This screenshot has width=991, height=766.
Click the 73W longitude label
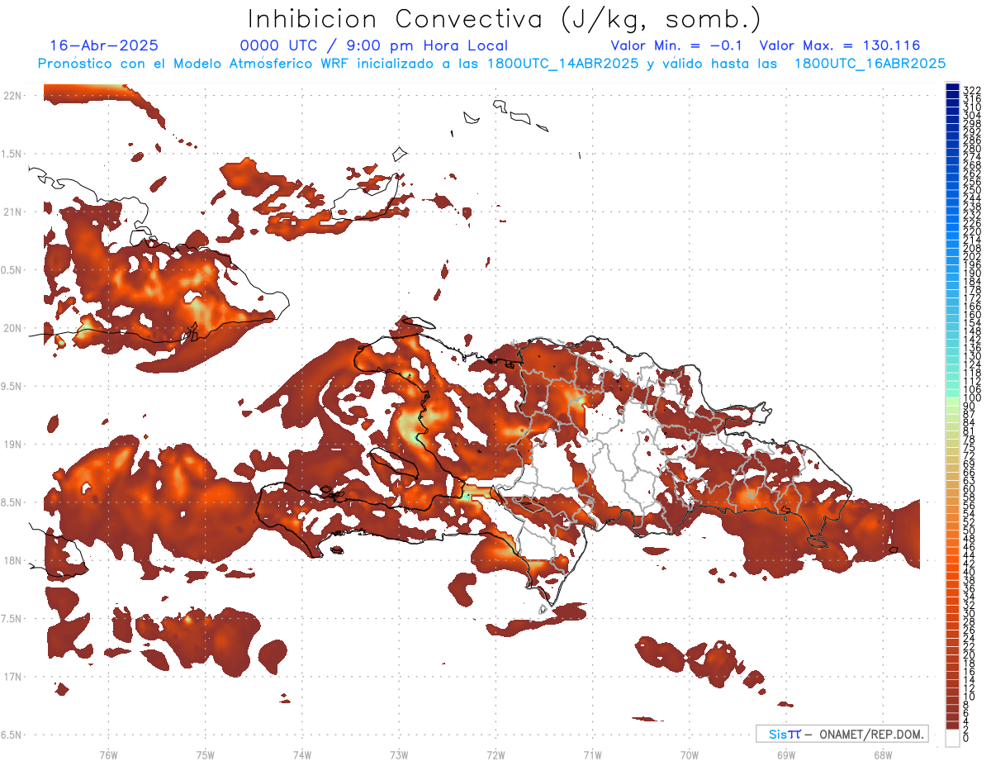399,754
